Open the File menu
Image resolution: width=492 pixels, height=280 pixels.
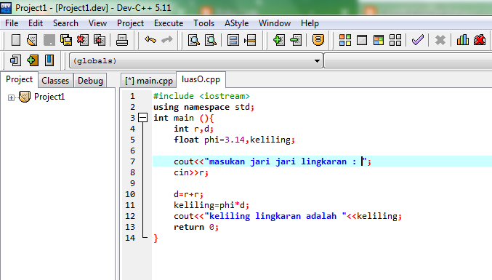point(12,23)
